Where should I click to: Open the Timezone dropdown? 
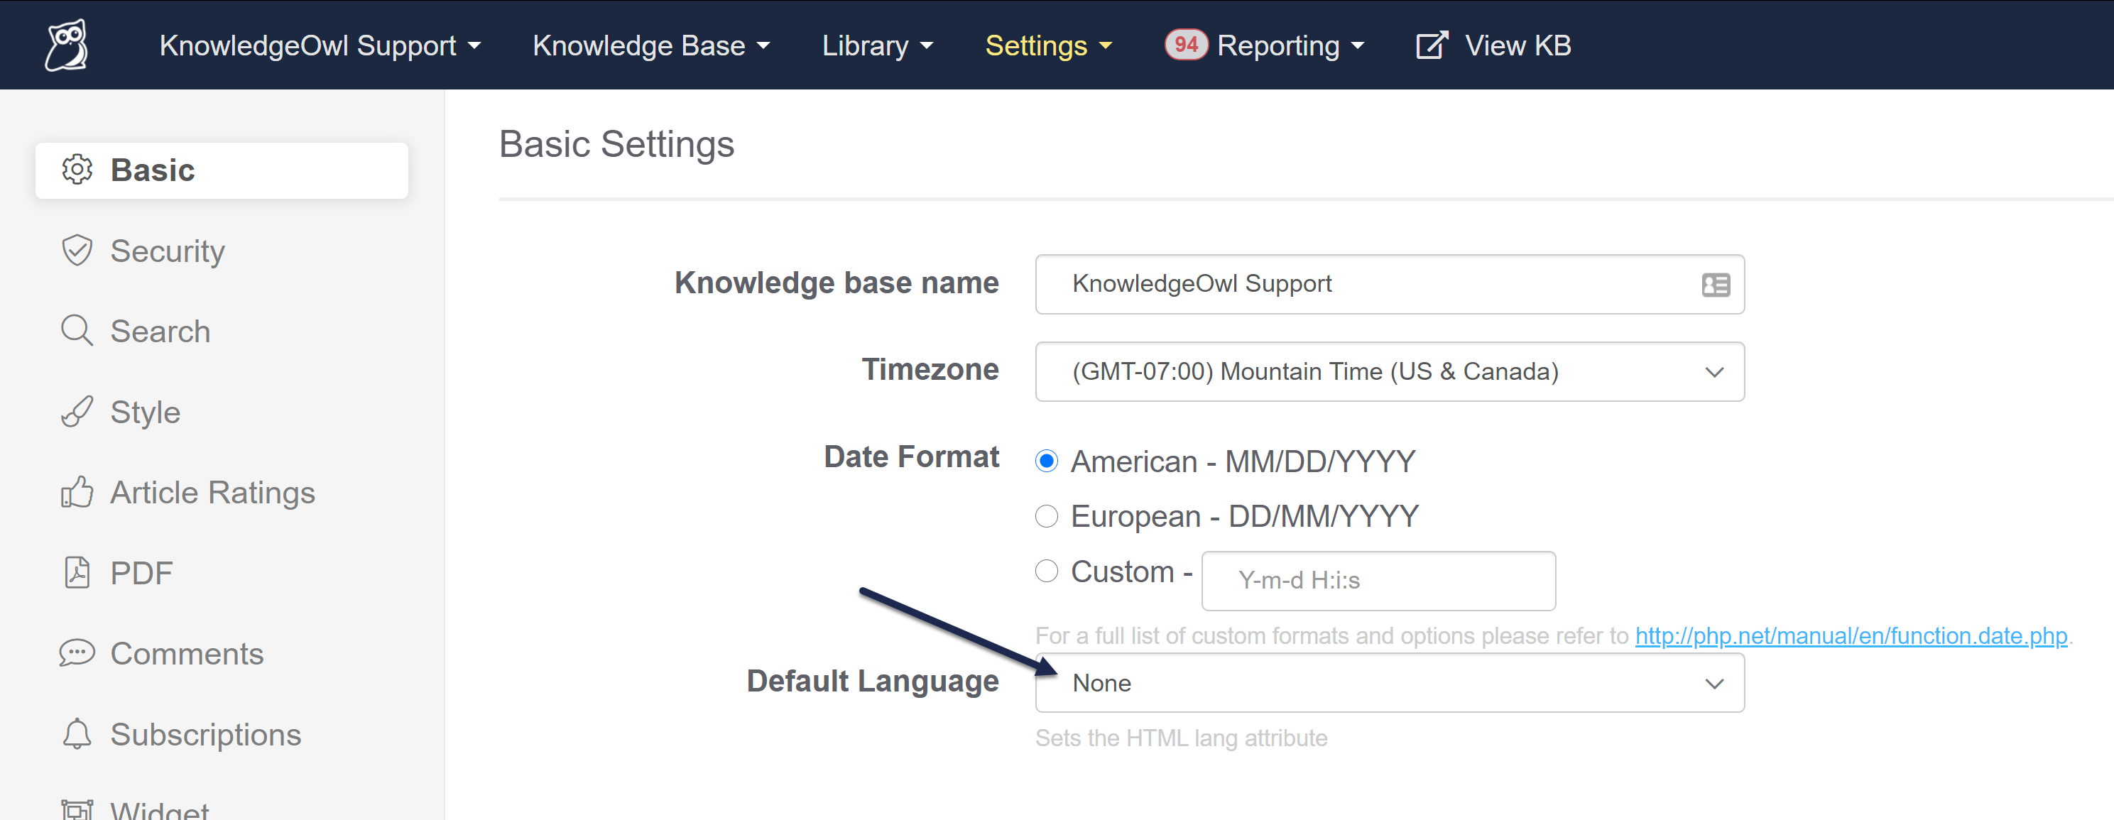(1388, 372)
